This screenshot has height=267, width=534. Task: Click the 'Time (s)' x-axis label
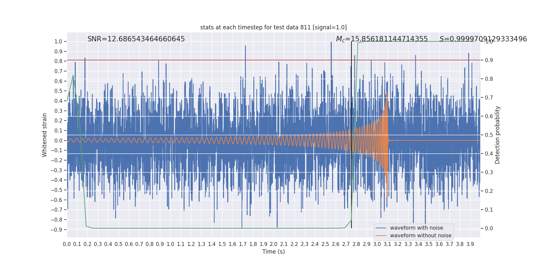(x=273, y=252)
